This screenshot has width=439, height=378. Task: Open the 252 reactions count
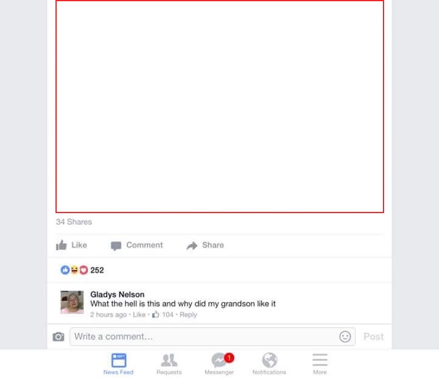tap(97, 271)
